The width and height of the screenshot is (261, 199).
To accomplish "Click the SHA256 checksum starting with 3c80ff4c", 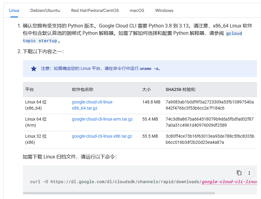I will point(210,139).
